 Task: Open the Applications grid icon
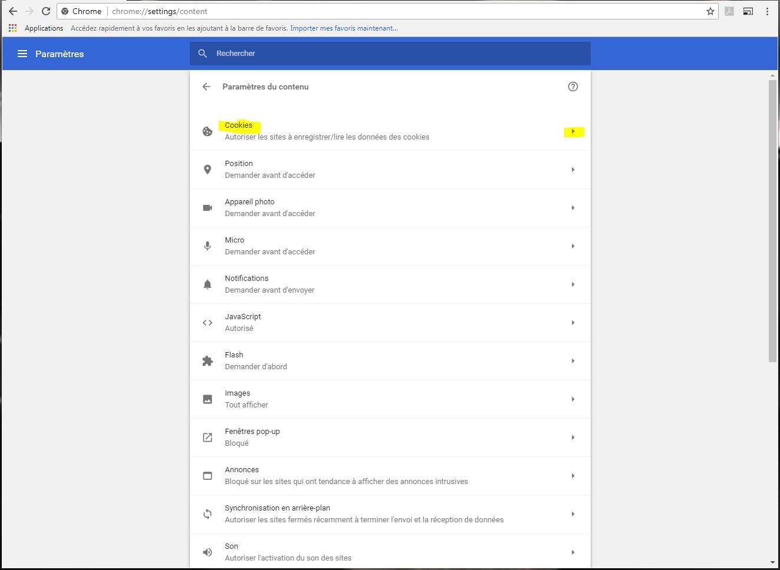point(12,28)
